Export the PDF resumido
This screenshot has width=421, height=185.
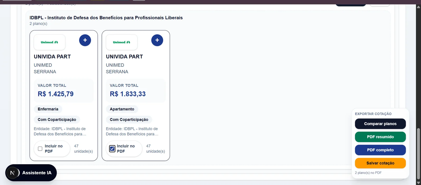(x=380, y=137)
